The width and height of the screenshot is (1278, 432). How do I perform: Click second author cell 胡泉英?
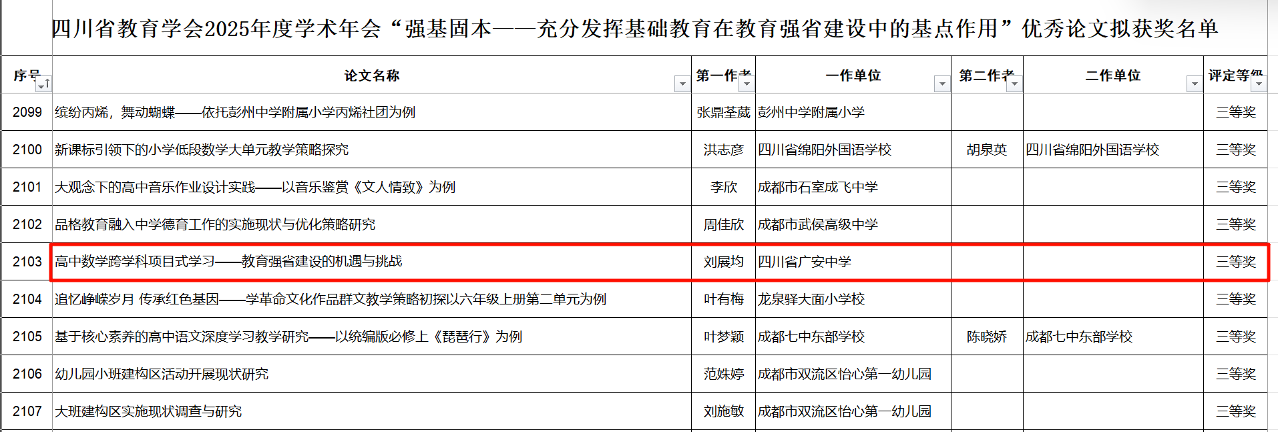(986, 150)
